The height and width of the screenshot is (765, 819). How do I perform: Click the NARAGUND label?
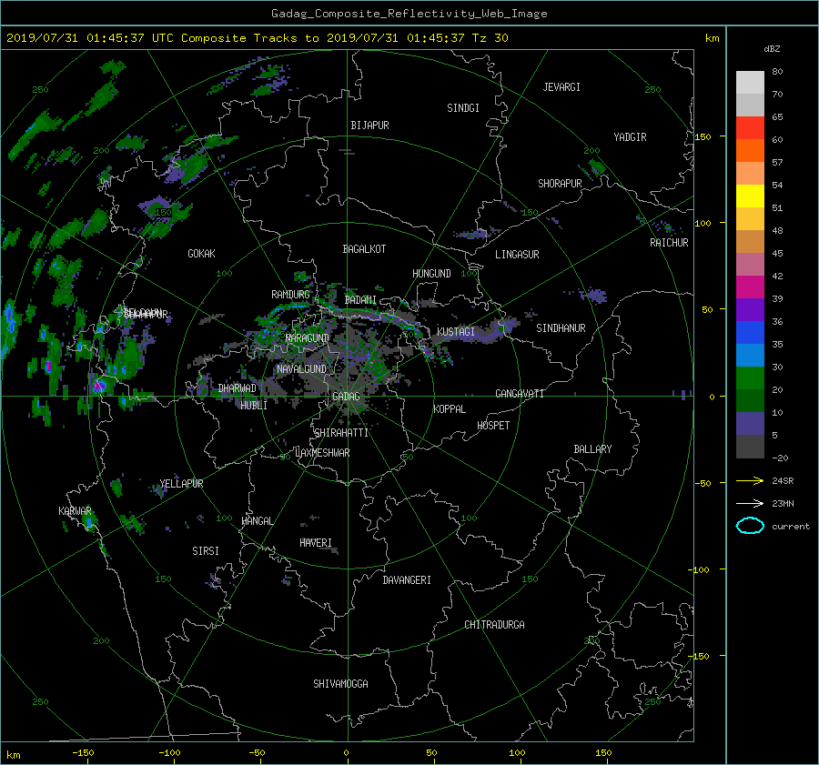(x=308, y=338)
